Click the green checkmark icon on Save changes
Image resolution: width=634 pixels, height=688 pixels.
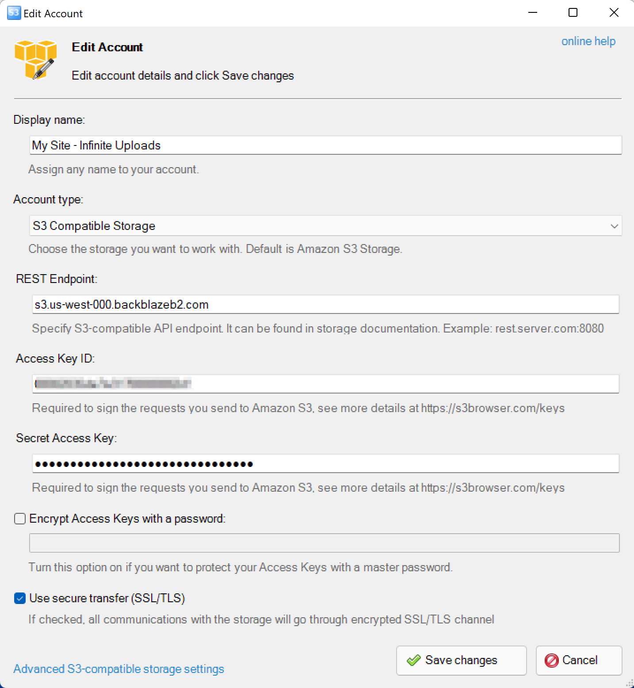coord(414,660)
